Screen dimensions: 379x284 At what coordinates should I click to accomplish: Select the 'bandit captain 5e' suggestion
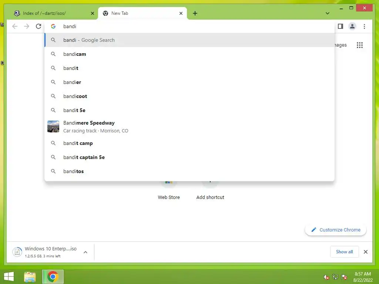pyautogui.click(x=190, y=157)
